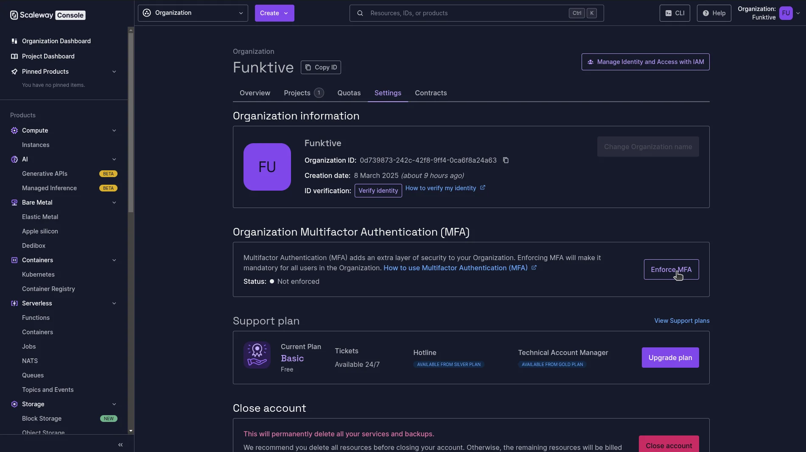This screenshot has width=806, height=452.
Task: Collapse the Compute section chevron
Action: pos(114,130)
